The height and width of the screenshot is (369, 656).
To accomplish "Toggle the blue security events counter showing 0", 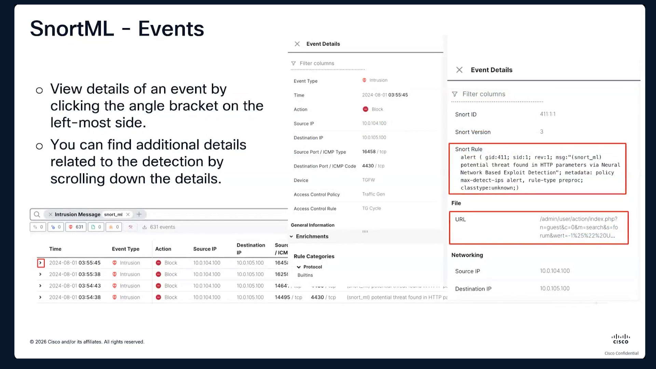I will point(56,227).
